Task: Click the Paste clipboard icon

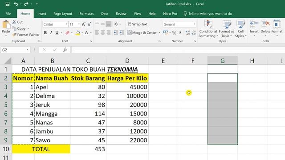Action: 6,24
